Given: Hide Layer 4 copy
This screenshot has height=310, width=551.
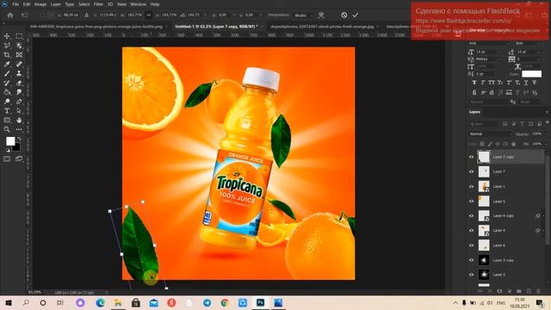Looking at the screenshot, I should [472, 216].
